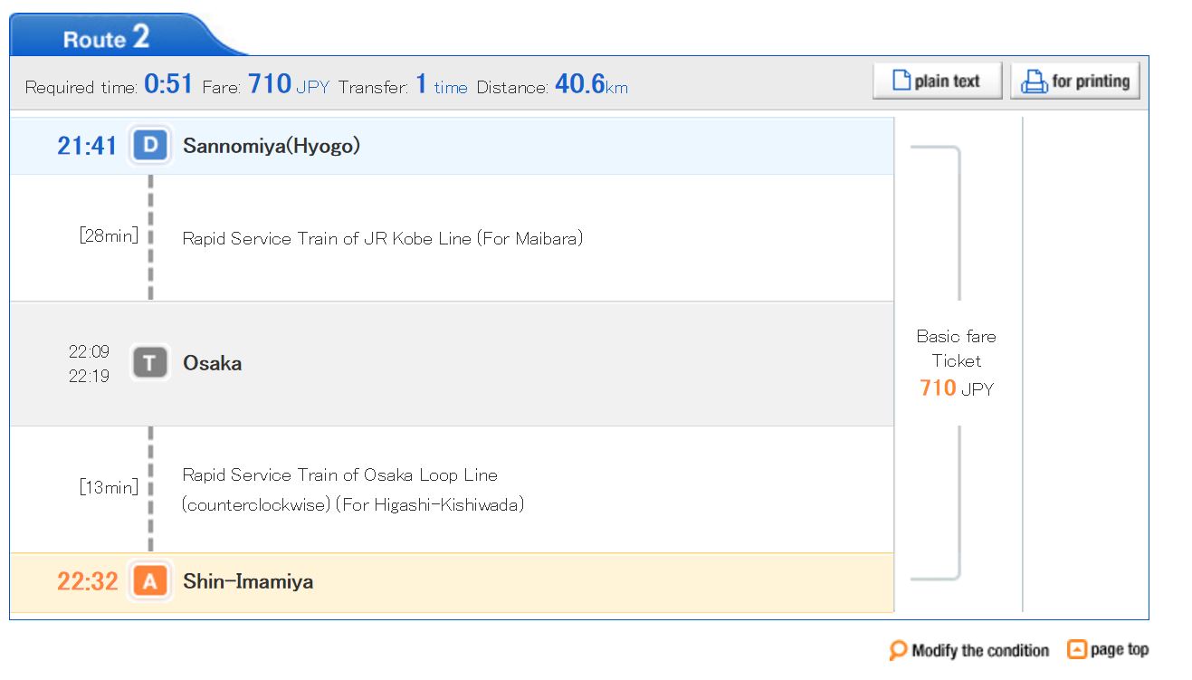This screenshot has height=680, width=1192.
Task: Click the blue D departure station icon
Action: tap(150, 146)
